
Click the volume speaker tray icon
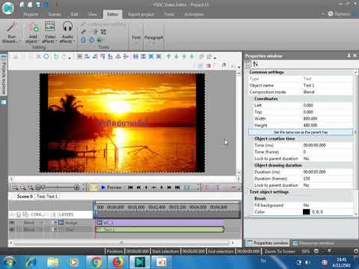pyautogui.click(x=307, y=262)
